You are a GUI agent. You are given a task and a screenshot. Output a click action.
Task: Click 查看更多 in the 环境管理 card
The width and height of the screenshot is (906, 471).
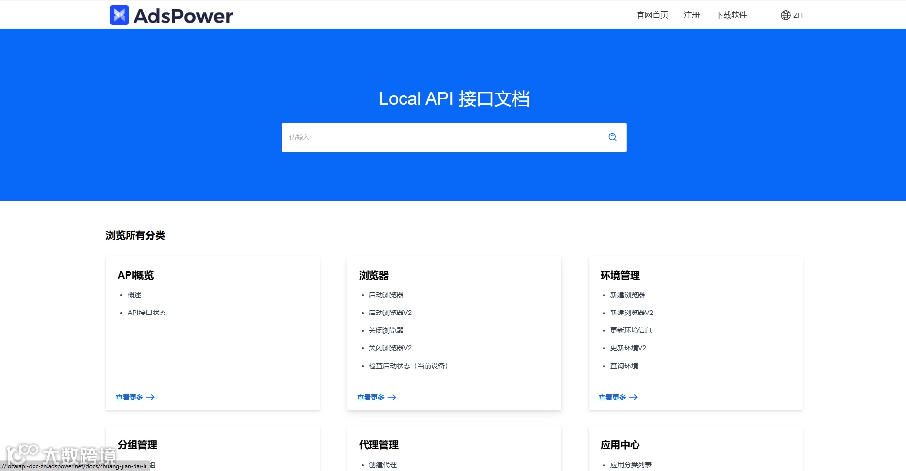612,397
